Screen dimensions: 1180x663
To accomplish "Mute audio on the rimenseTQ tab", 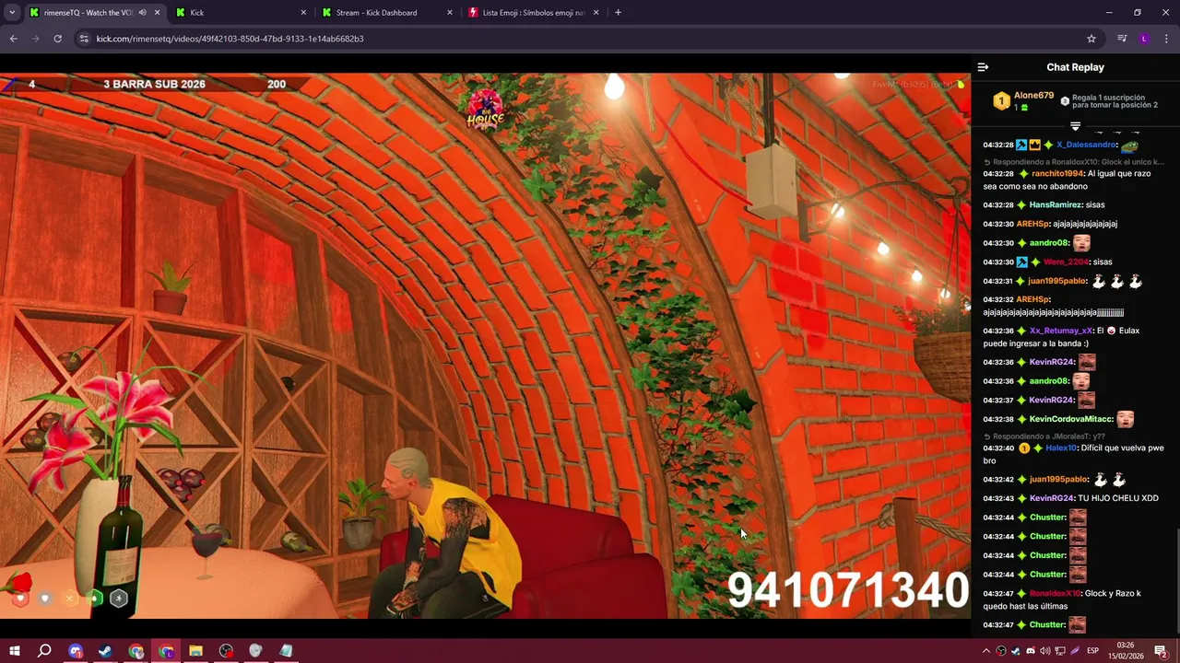I will point(142,13).
